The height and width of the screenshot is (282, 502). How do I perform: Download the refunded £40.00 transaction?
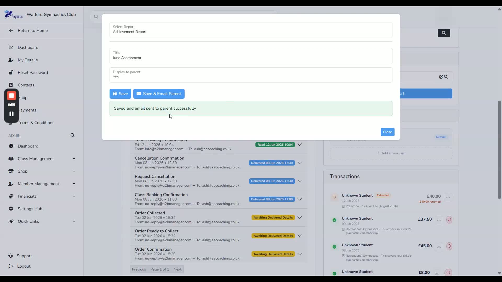pyautogui.click(x=448, y=197)
